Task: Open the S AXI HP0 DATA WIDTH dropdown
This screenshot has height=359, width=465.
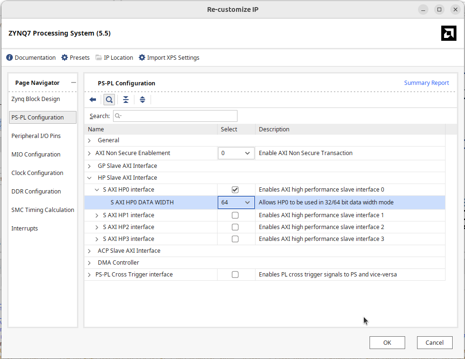Action: (x=236, y=203)
